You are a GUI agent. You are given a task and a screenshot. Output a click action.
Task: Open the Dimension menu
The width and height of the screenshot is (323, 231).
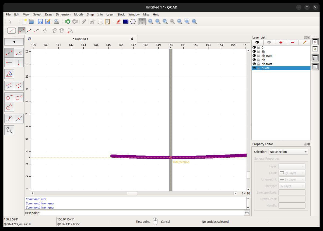pyautogui.click(x=63, y=14)
